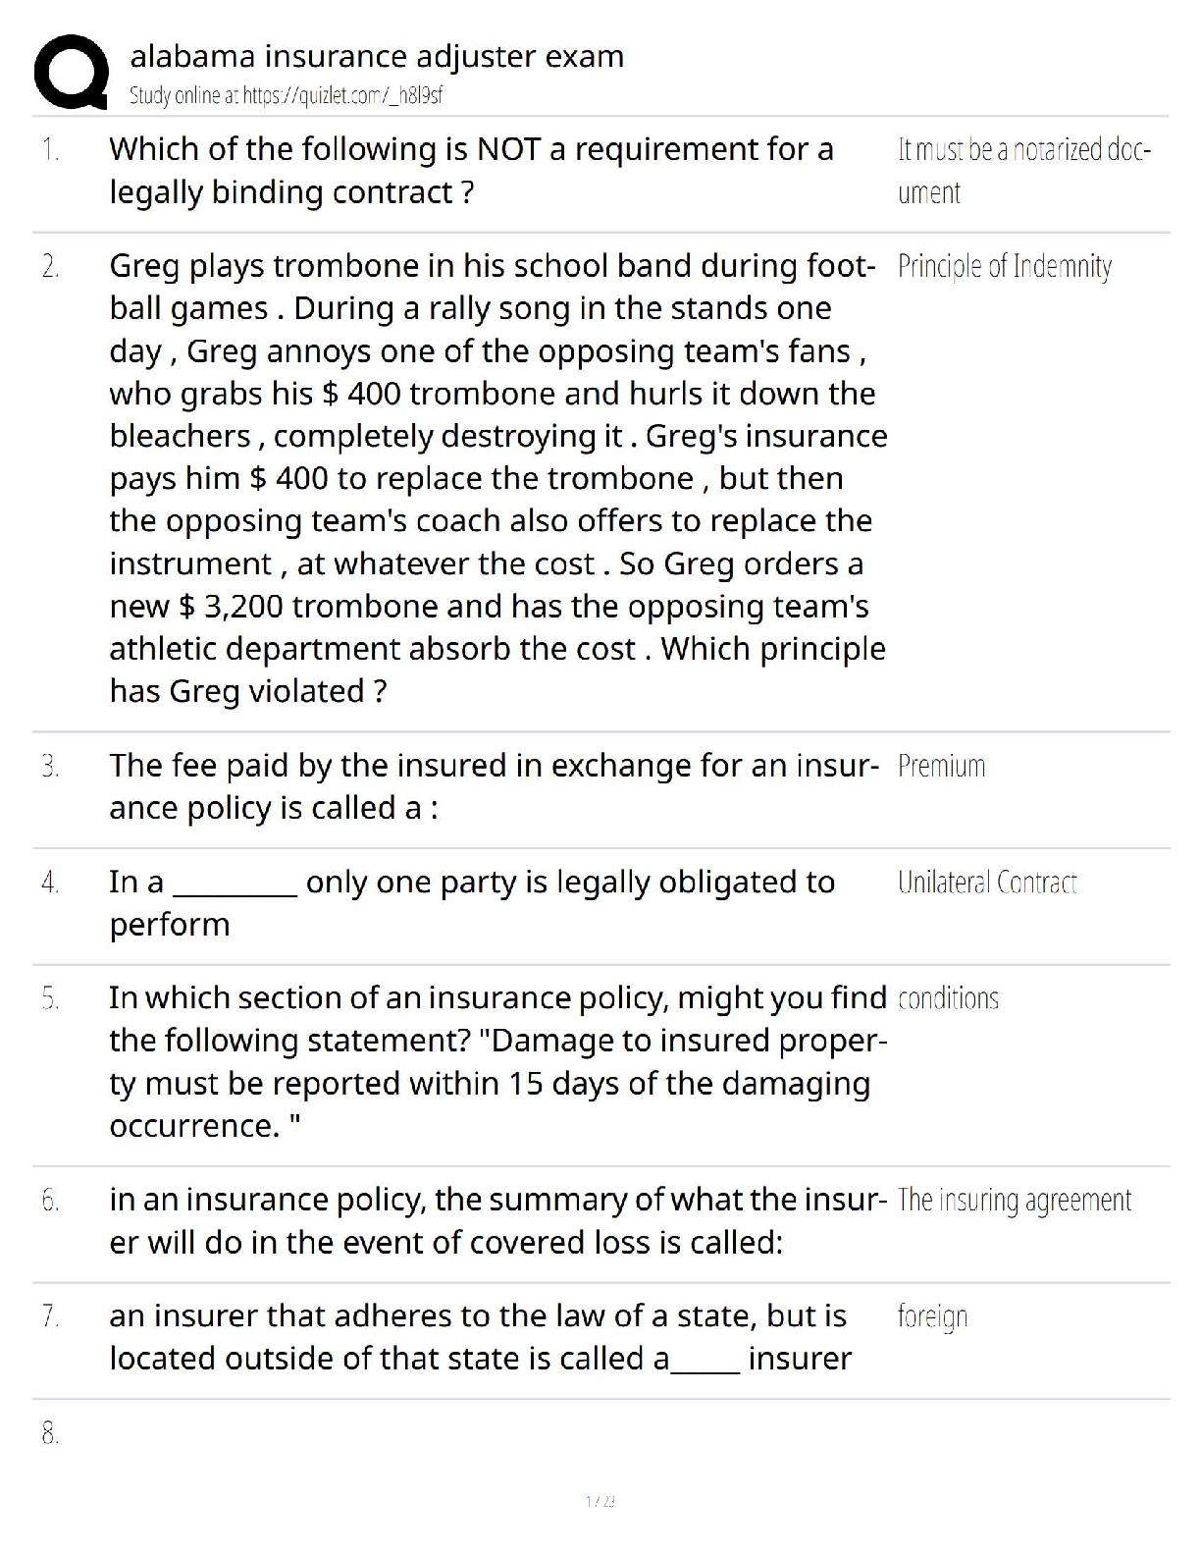This screenshot has width=1201, height=1555.
Task: Select the 'It must be a notarized document' answer
Action: click(1023, 171)
